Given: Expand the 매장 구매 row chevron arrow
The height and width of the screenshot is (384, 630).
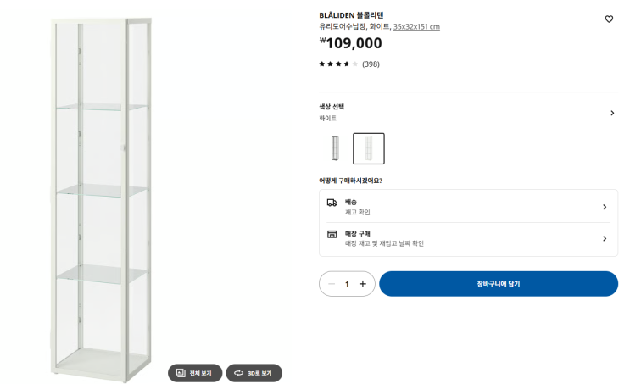Looking at the screenshot, I should [x=605, y=238].
